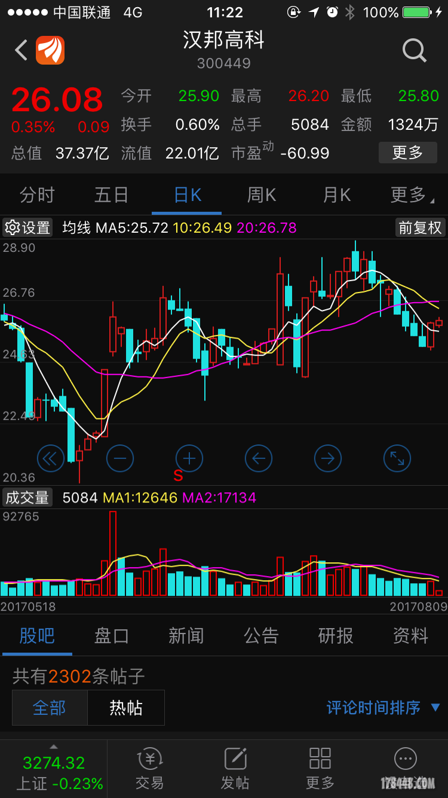Tap the alarm clock status icon
The image size is (448, 798).
coord(333,12)
